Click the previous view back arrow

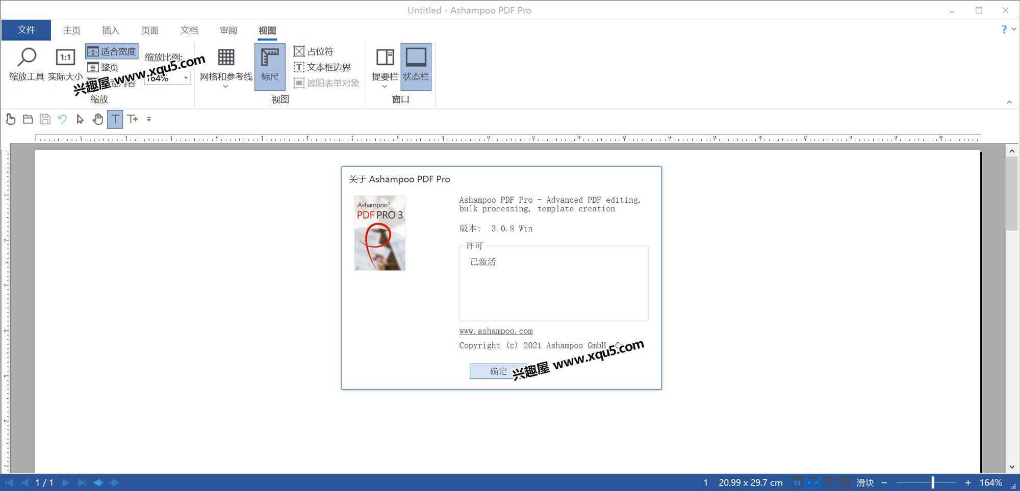pyautogui.click(x=98, y=482)
